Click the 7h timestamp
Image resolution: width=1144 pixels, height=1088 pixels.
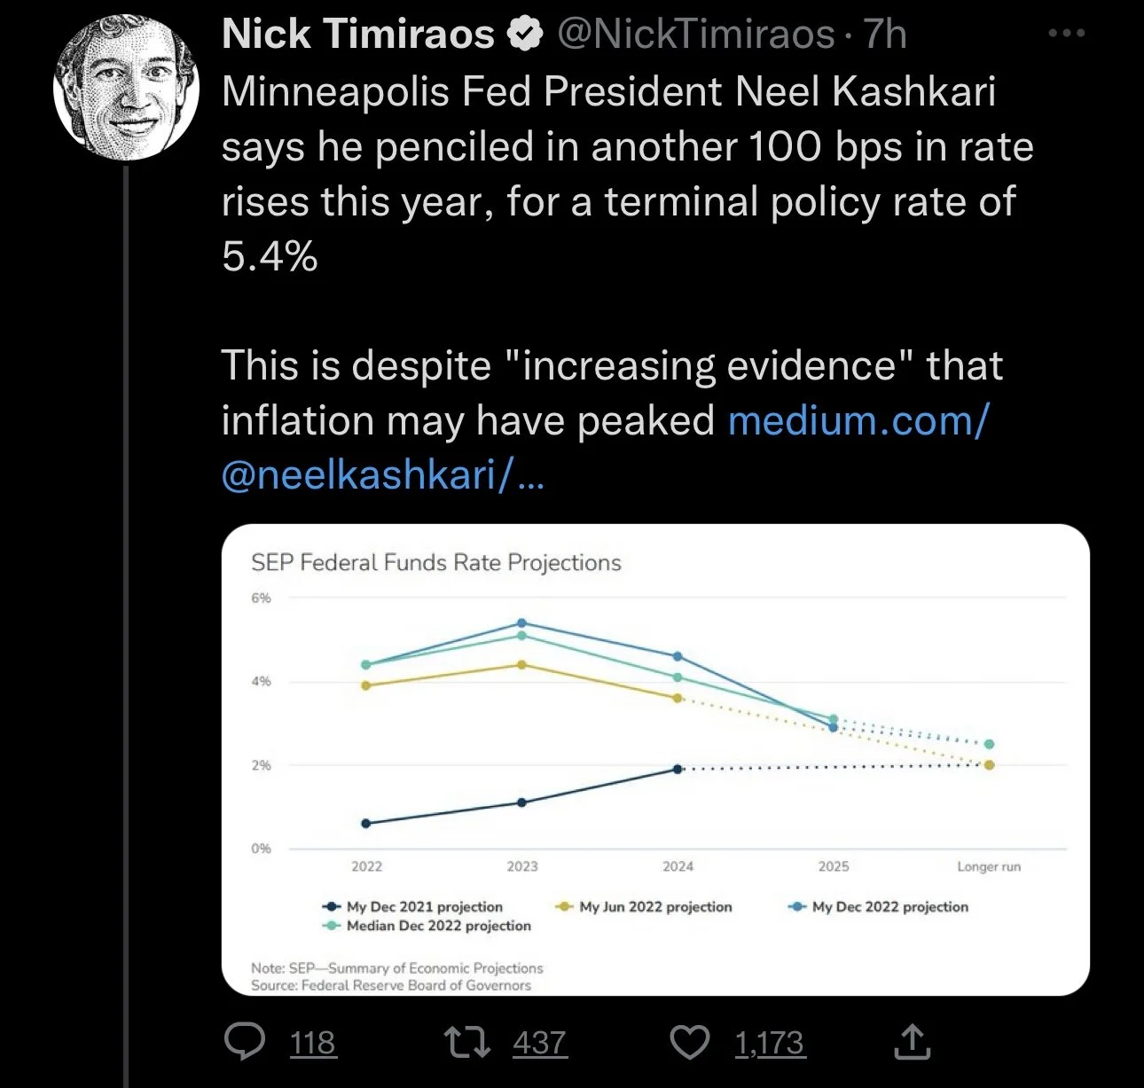(886, 35)
